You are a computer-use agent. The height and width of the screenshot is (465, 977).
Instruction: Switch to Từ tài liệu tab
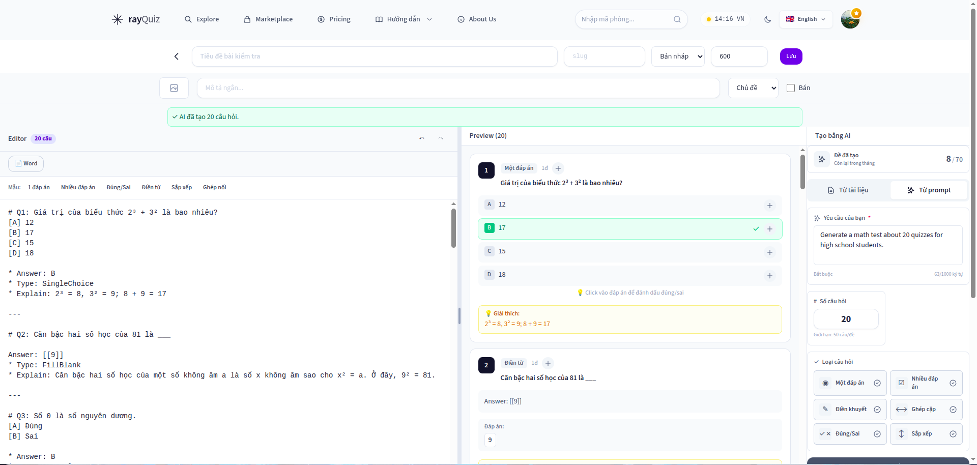(x=848, y=190)
